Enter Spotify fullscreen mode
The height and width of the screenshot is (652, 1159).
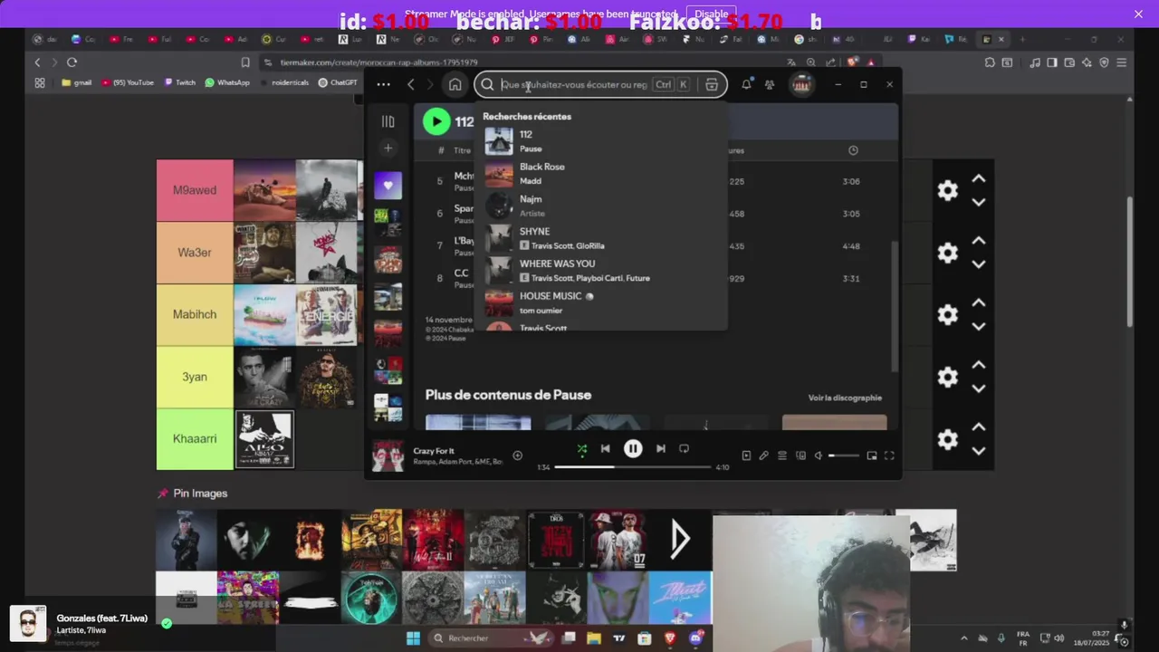click(889, 455)
